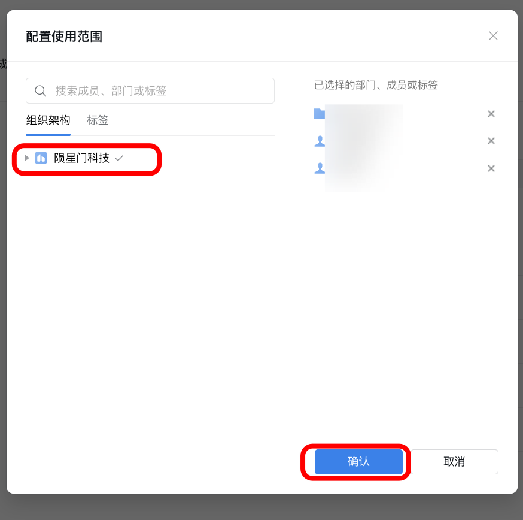Remove the selected department via its X icon
This screenshot has height=520, width=523.
[491, 114]
